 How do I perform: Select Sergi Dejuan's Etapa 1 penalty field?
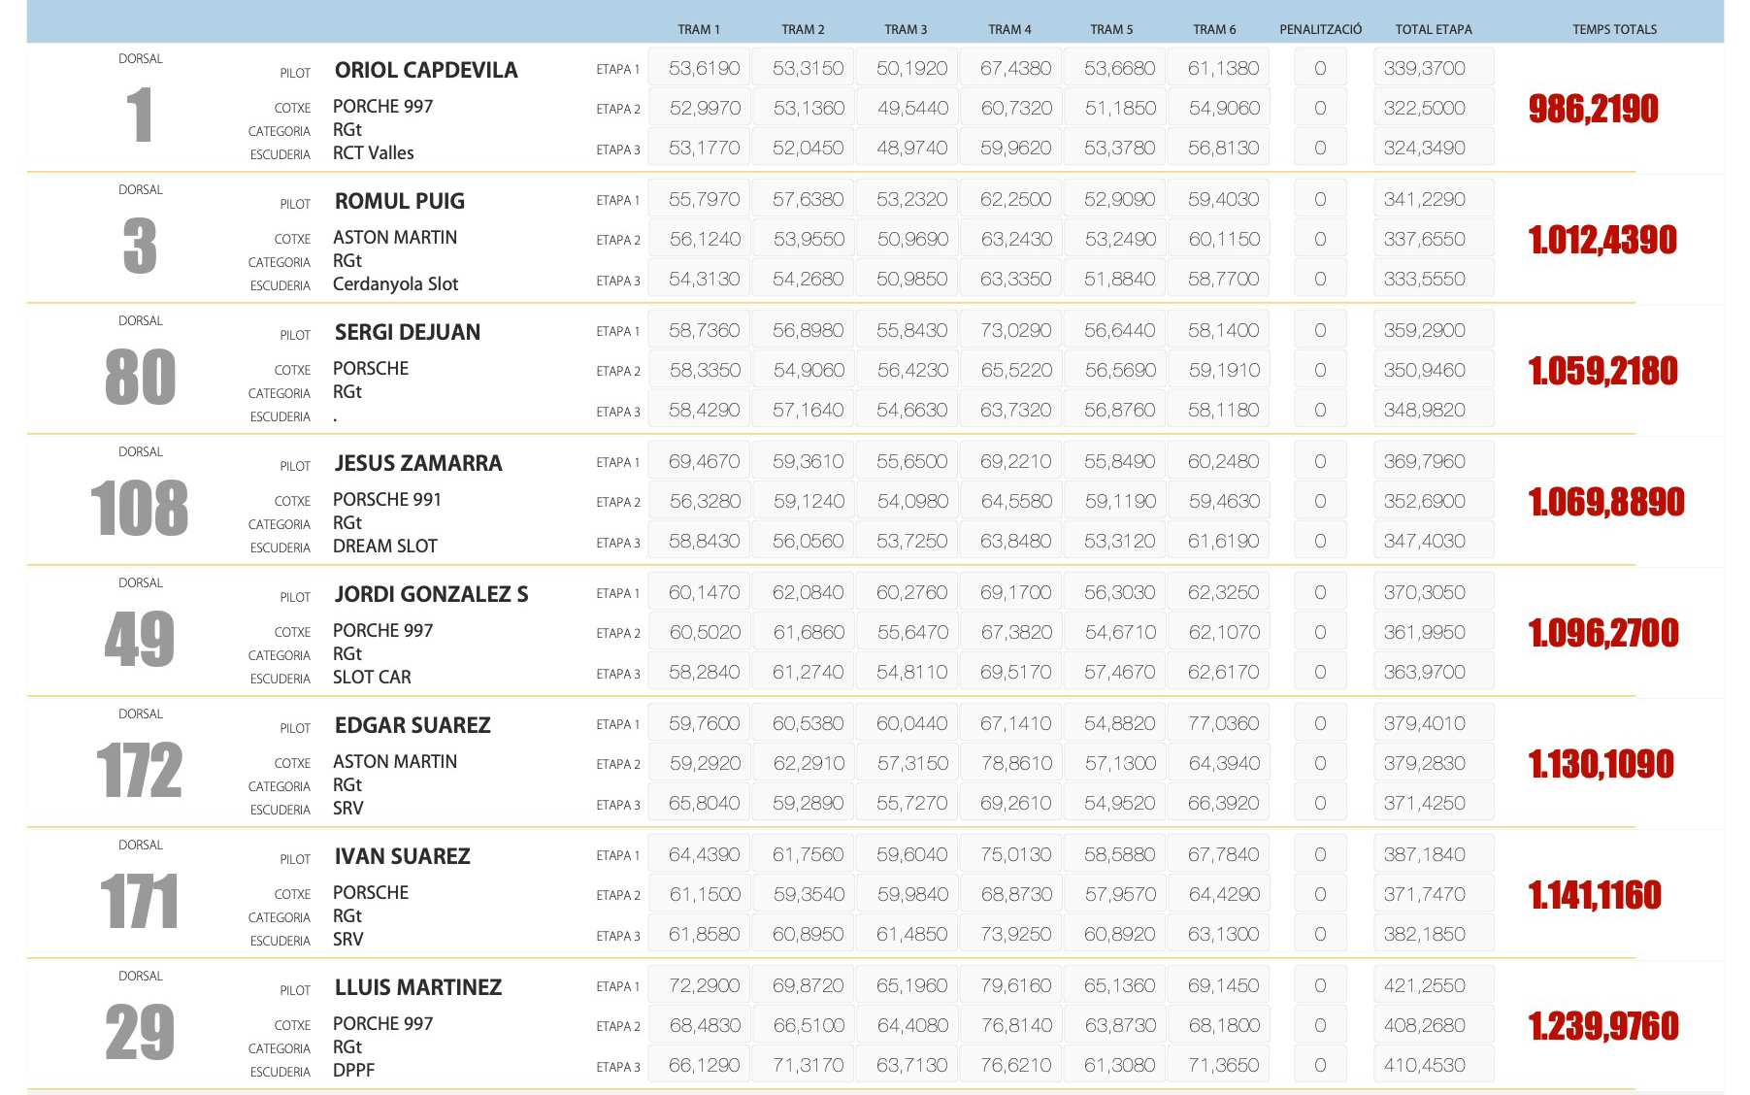(x=1320, y=331)
